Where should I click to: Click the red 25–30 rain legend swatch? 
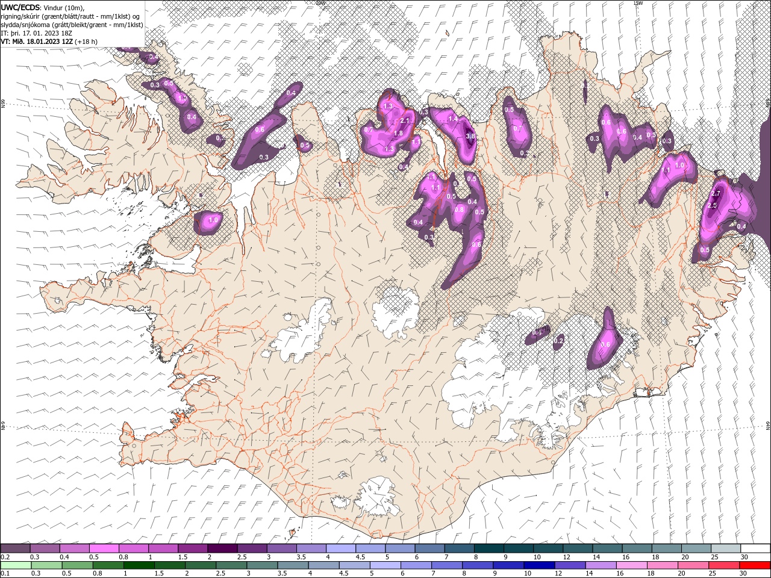[724, 565]
